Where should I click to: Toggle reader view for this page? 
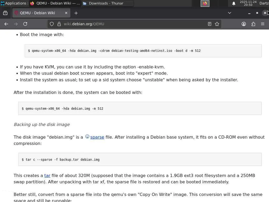coord(209,24)
